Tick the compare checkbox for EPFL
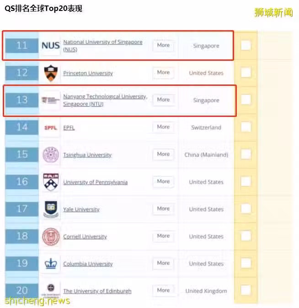 tap(246, 127)
